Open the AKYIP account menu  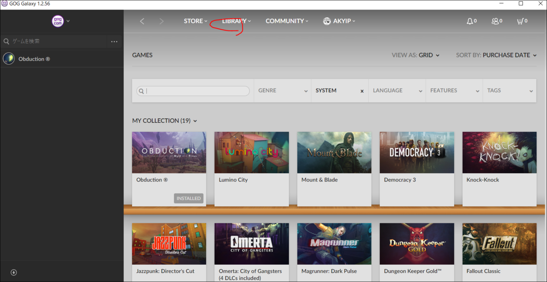click(x=345, y=21)
